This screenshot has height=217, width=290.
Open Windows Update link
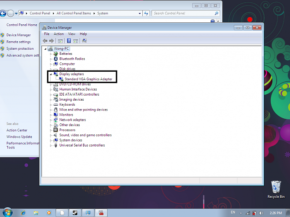pos(19,136)
